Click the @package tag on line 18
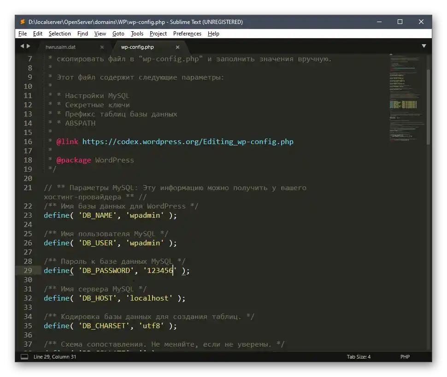The image size is (447, 377). pos(74,160)
